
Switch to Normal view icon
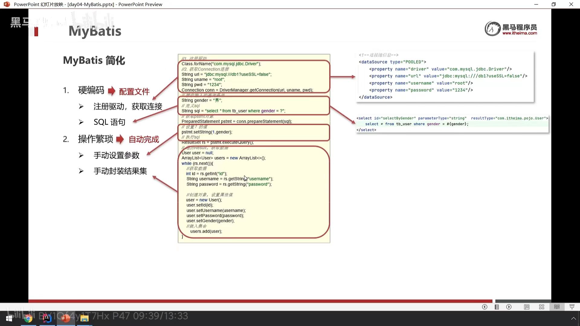click(527, 307)
